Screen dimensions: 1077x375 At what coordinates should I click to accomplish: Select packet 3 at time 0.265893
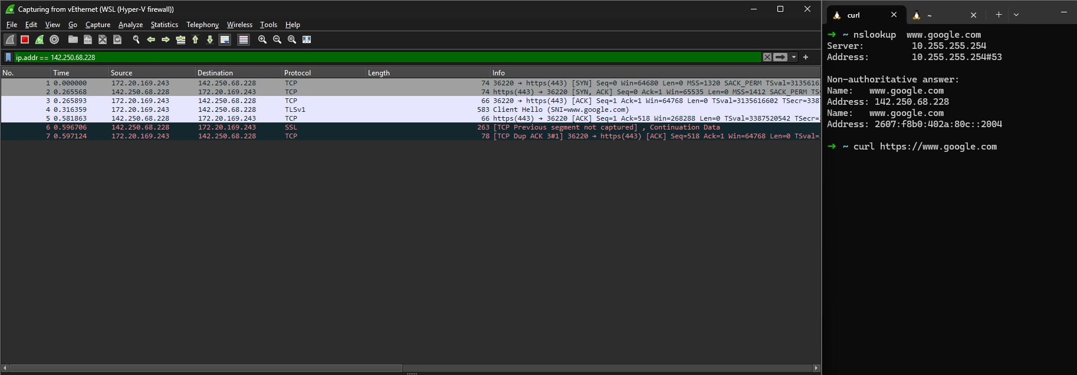pos(411,101)
